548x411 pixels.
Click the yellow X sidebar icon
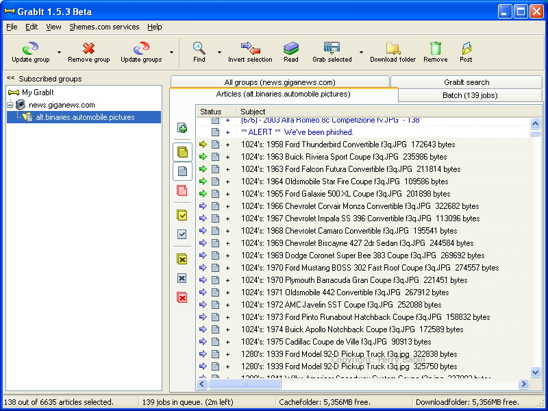[182, 259]
